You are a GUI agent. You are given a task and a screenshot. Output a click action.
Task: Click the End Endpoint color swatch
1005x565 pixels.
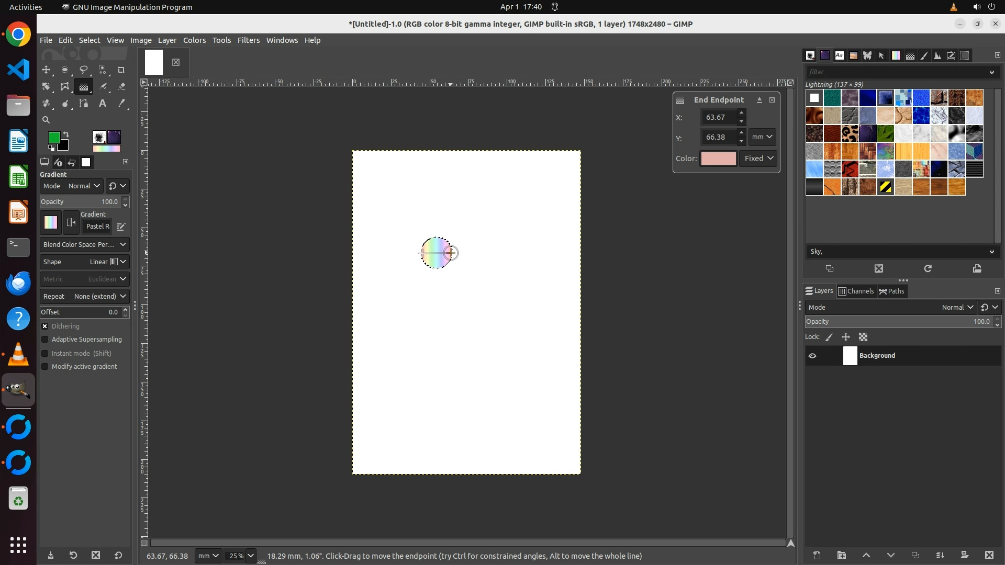coord(718,159)
